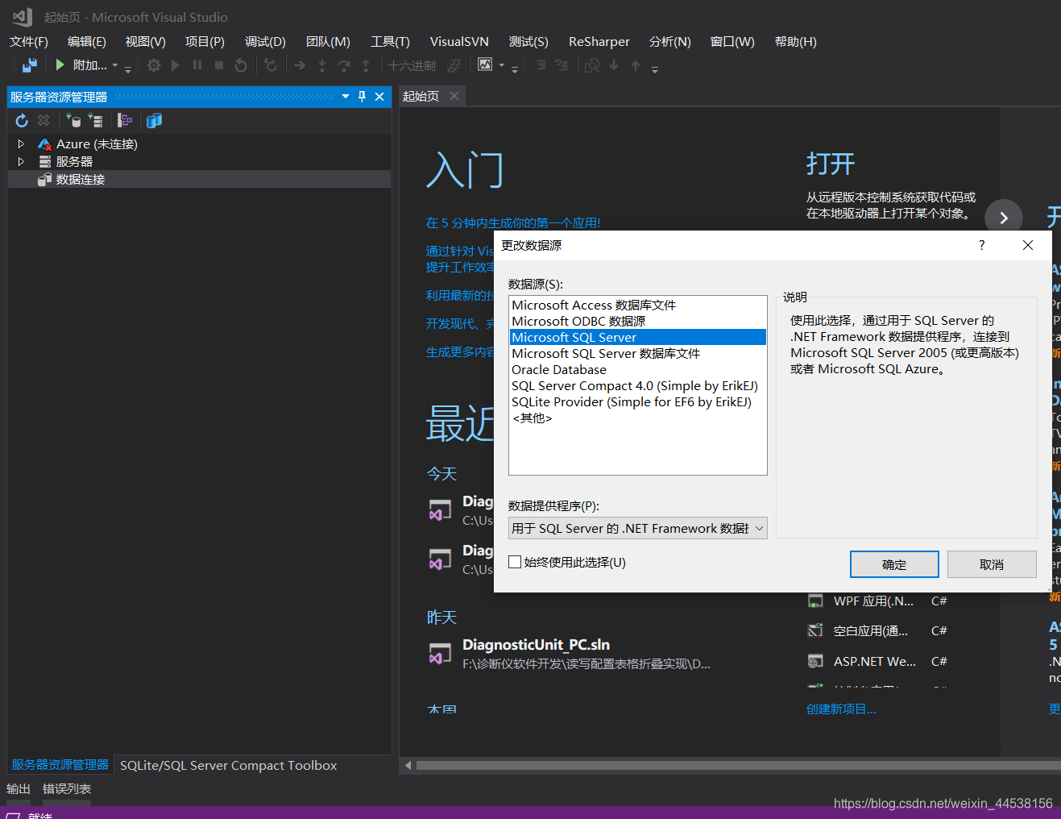The image size is (1061, 819).
Task: Open the 工具(T) menu
Action: tap(390, 42)
